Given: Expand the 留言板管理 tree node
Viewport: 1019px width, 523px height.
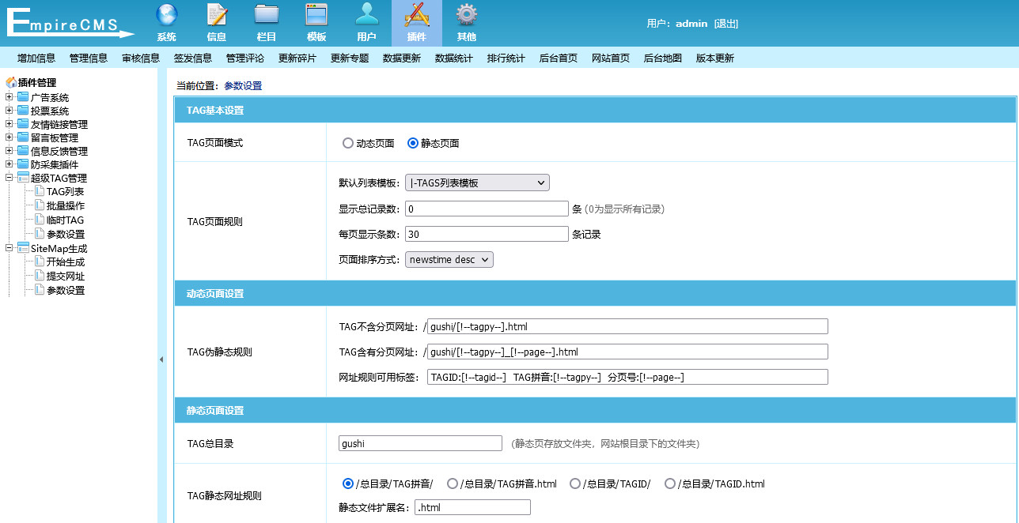Looking at the screenshot, I should click(x=9, y=137).
